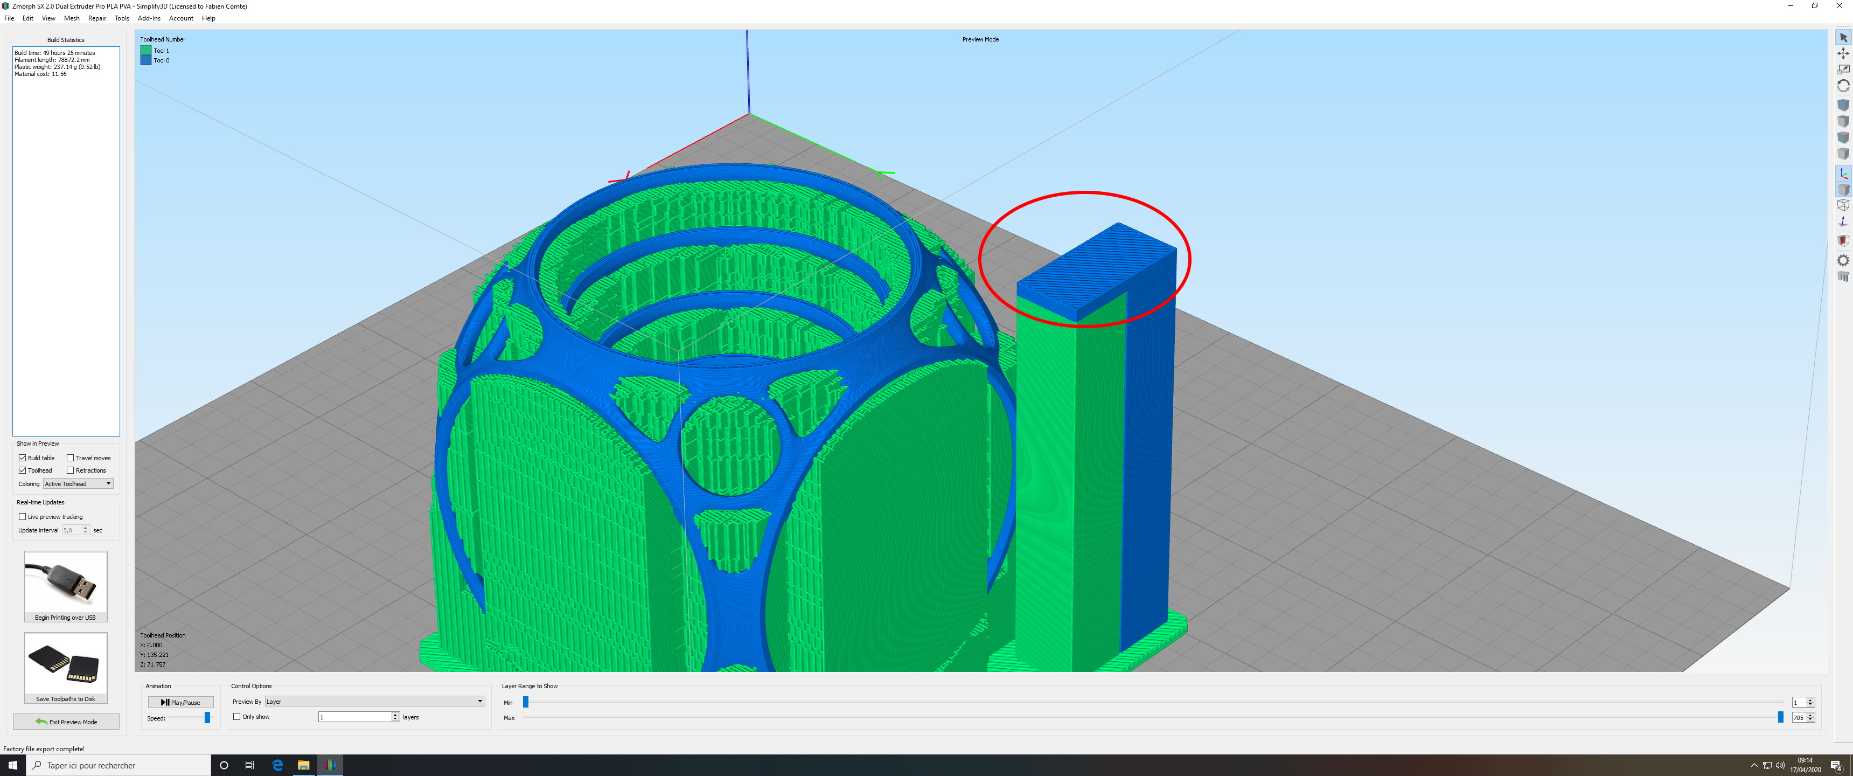Screen dimensions: 1853x776
Task: Open the Add-Ins menu
Action: (149, 19)
